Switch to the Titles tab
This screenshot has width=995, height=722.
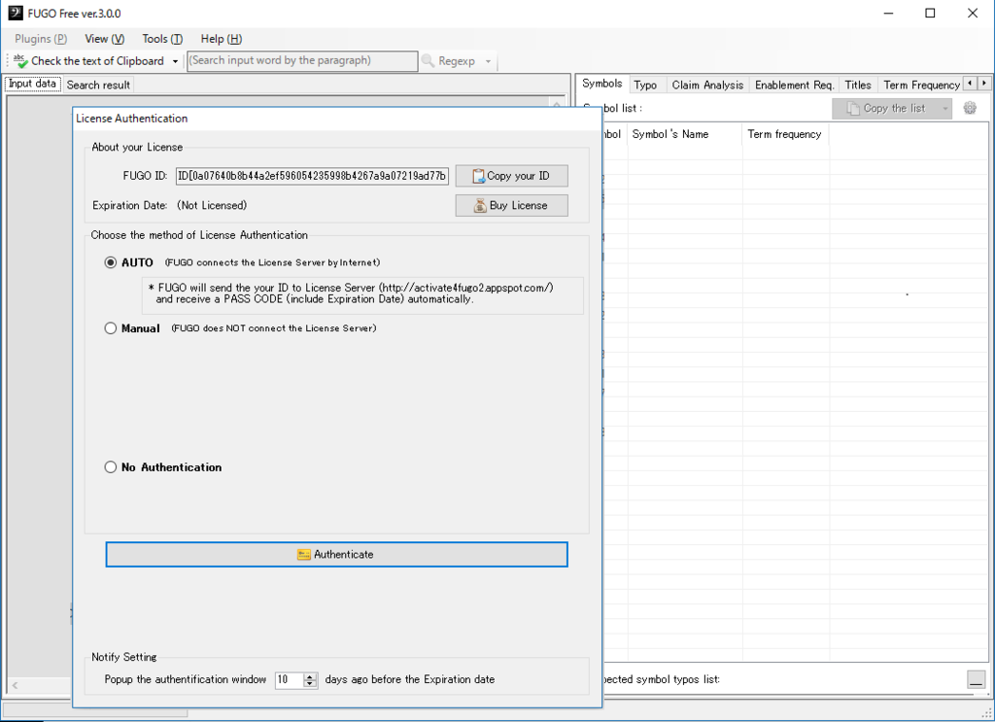[858, 85]
